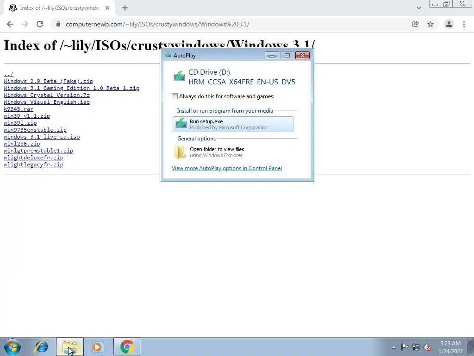Image resolution: width=474 pixels, height=356 pixels.
Task: Select the Index of /~lily tab
Action: pyautogui.click(x=59, y=8)
